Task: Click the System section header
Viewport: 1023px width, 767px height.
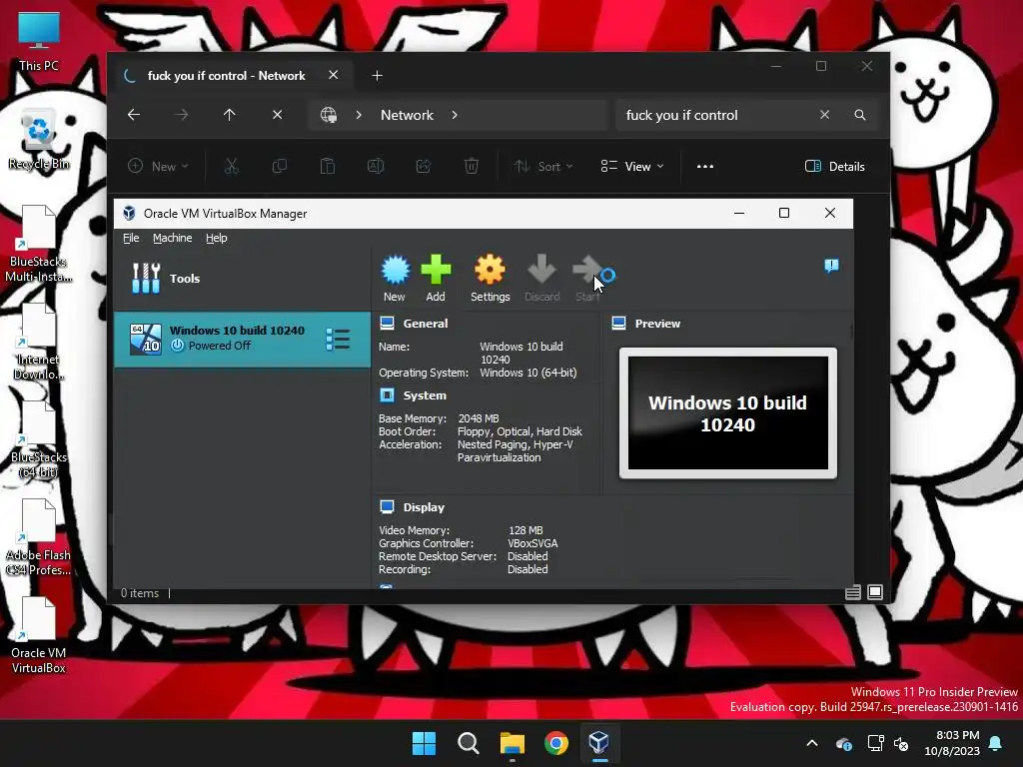Action: pyautogui.click(x=413, y=395)
